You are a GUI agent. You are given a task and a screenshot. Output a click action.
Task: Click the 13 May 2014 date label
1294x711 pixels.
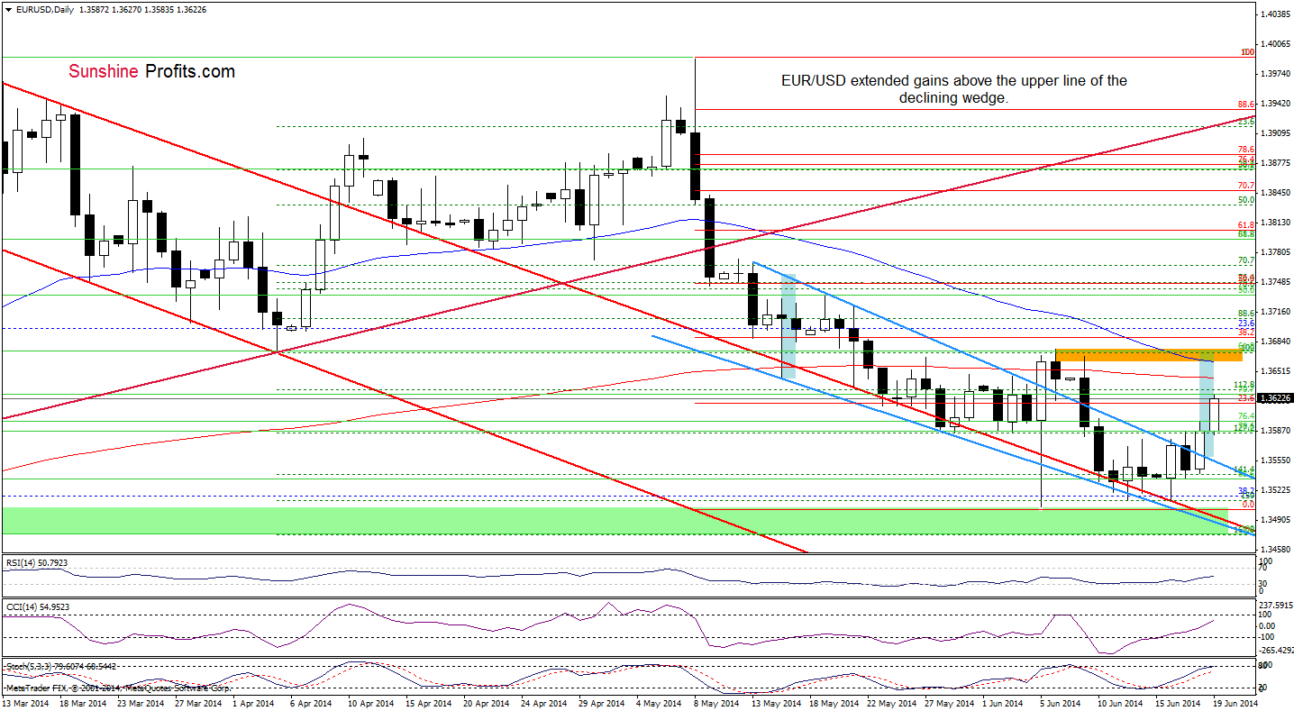[x=775, y=703]
